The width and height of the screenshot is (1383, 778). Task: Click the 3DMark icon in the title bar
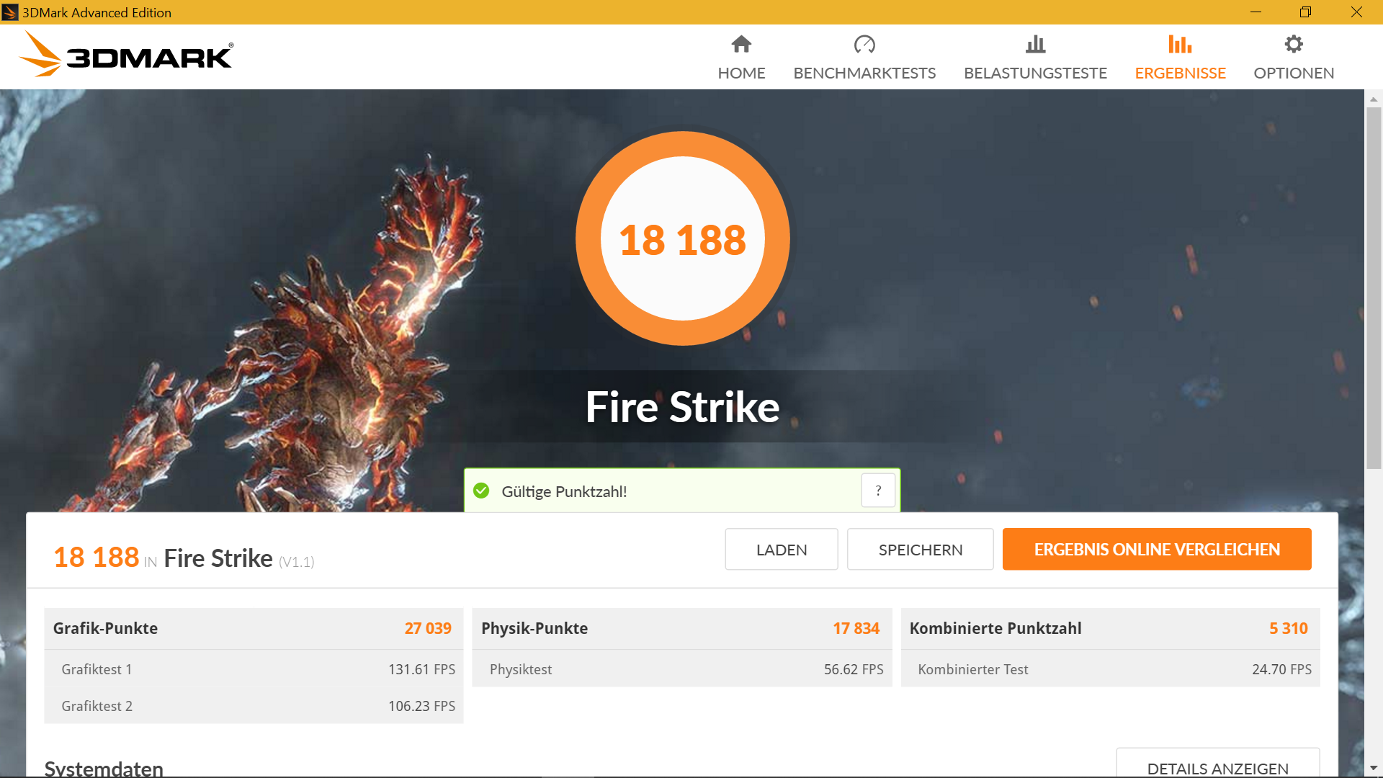(x=10, y=12)
